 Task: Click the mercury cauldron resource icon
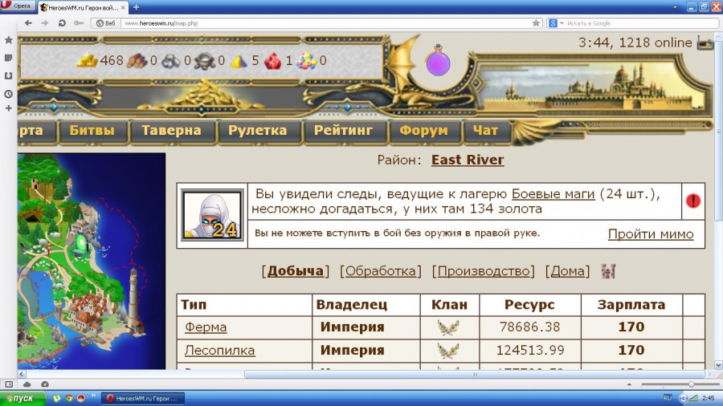point(205,60)
